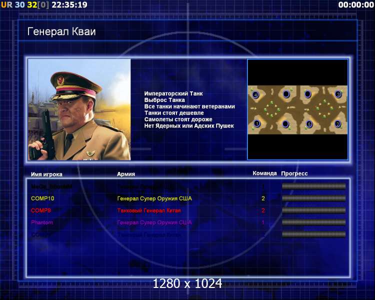Click 'Нет Ядерных или Адских Пушек' line

(x=189, y=126)
